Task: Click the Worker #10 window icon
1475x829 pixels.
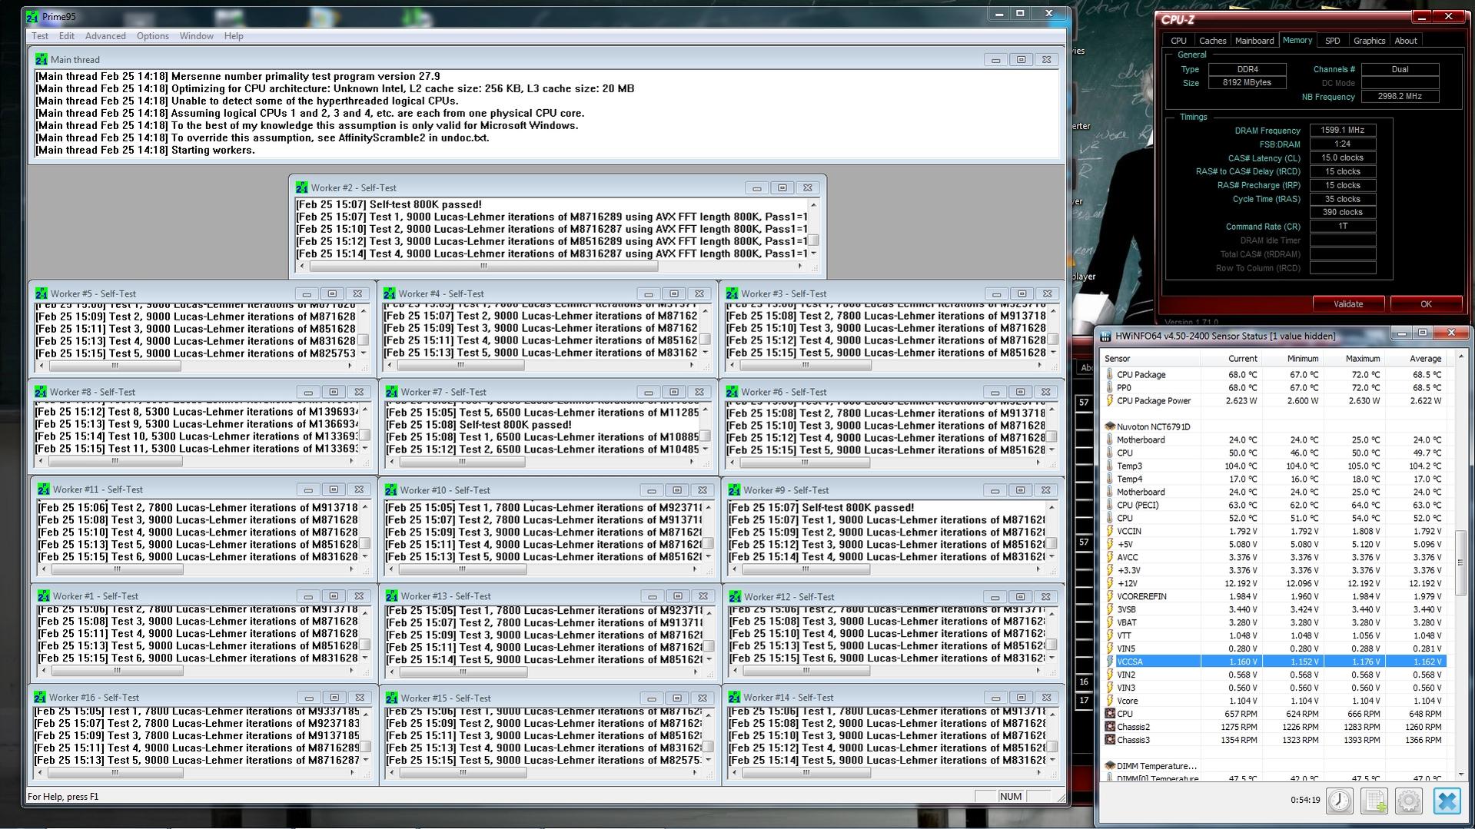Action: [x=391, y=490]
